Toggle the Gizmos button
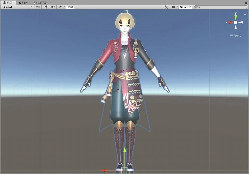Image resolution: width=249 pixels, height=174 pixels. (184, 7)
